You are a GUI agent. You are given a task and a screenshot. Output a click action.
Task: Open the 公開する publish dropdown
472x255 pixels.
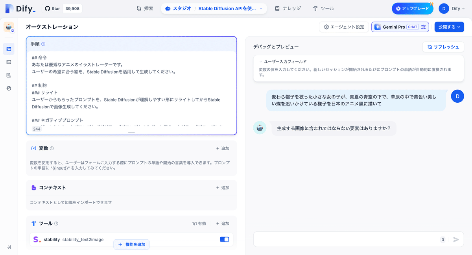point(449,27)
